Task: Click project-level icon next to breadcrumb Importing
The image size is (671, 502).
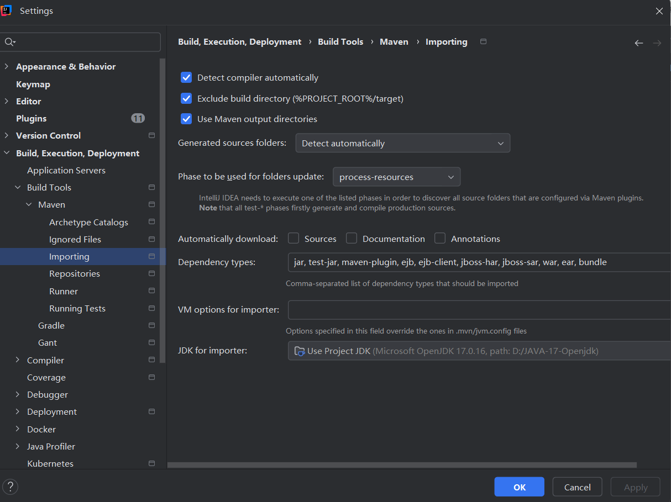Action: (x=484, y=41)
